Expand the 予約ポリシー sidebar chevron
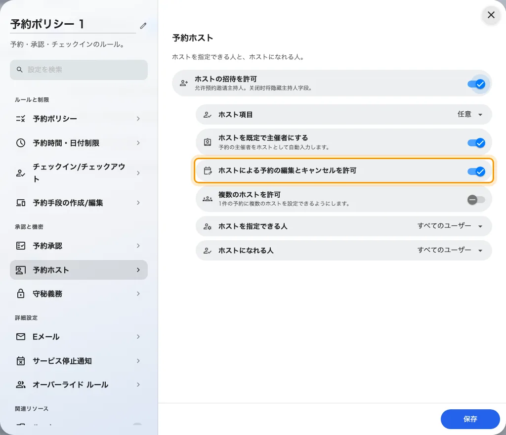 (x=138, y=119)
